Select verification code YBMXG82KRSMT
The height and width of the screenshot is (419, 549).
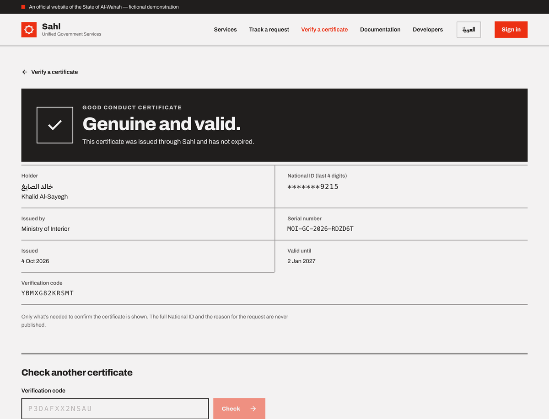48,293
